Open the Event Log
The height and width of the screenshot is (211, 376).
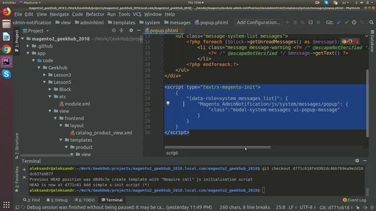tap(355, 200)
